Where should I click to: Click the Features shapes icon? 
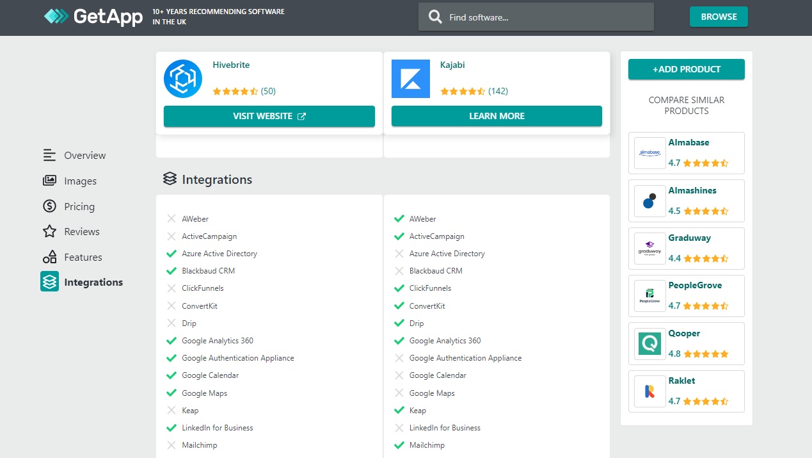pyautogui.click(x=49, y=257)
